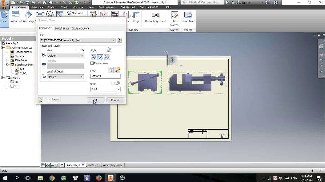Open the View representation Default dropdown
This screenshot has height=182, width=325.
[66, 56]
